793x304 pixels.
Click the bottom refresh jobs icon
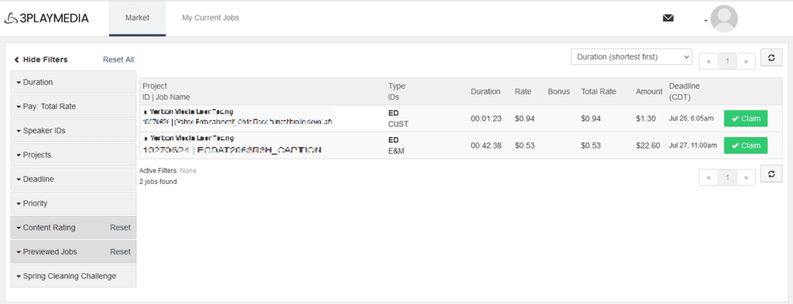pyautogui.click(x=771, y=174)
